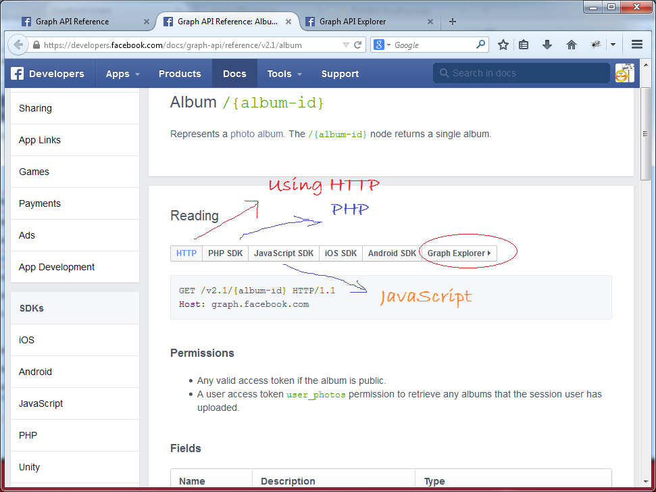The height and width of the screenshot is (492, 656).
Task: Click the page vertical scrollbar thumb
Action: click(x=645, y=134)
